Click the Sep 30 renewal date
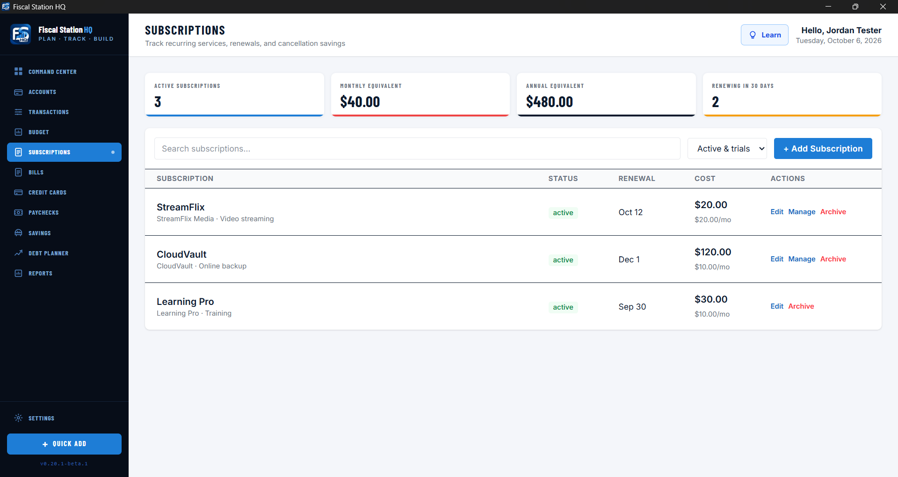This screenshot has width=898, height=477. [x=632, y=307]
